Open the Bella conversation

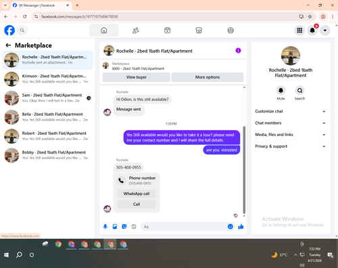pyautogui.click(x=47, y=117)
